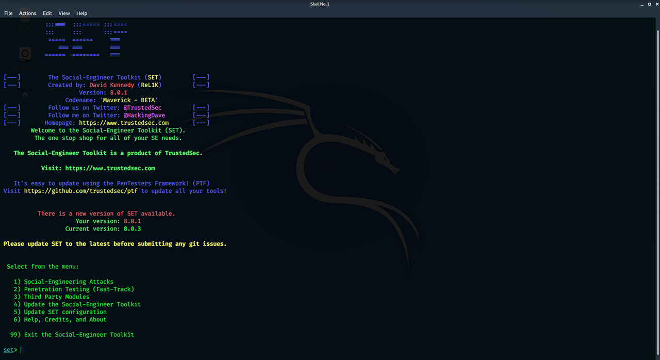Click option 1) Social-Engineering Attacks
This screenshot has width=660, height=360.
[63, 282]
